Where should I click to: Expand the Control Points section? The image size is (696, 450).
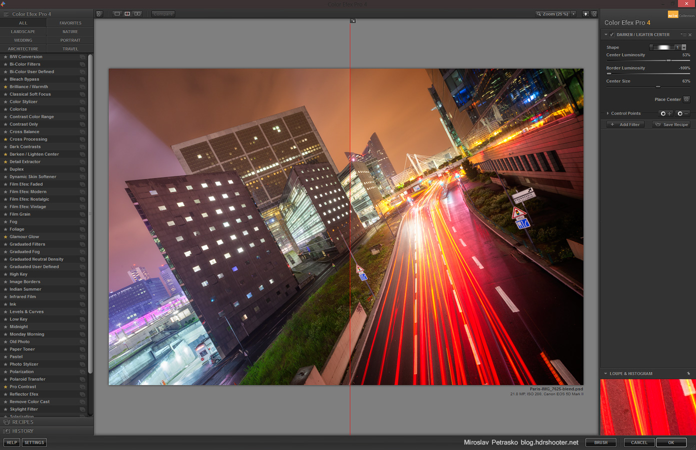[x=607, y=113]
